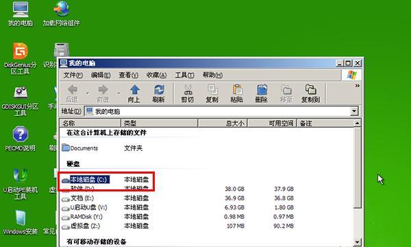Open the 收藏(A) menu
The width and height of the screenshot is (411, 247).
tap(156, 75)
